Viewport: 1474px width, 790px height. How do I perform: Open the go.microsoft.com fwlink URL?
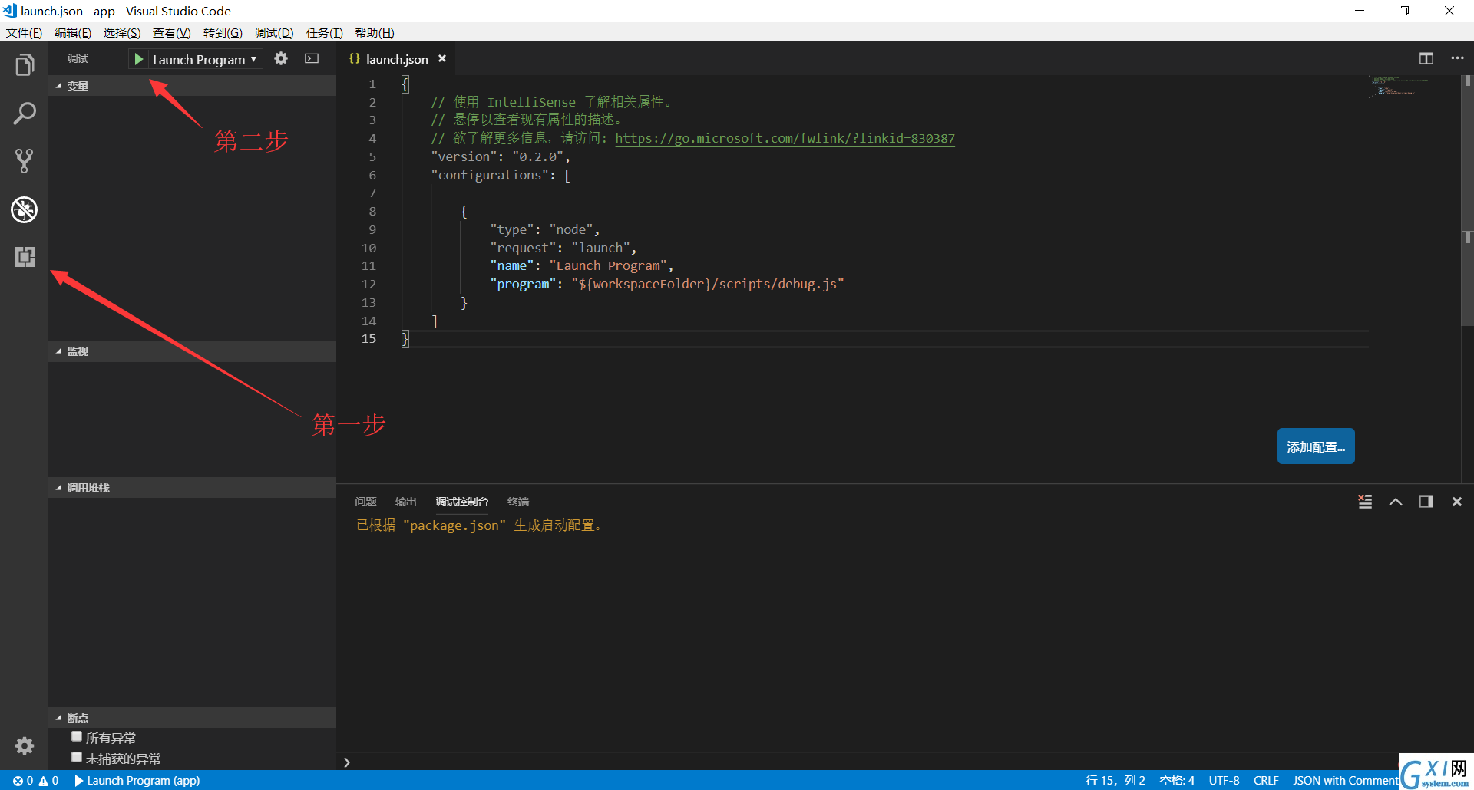click(x=785, y=138)
